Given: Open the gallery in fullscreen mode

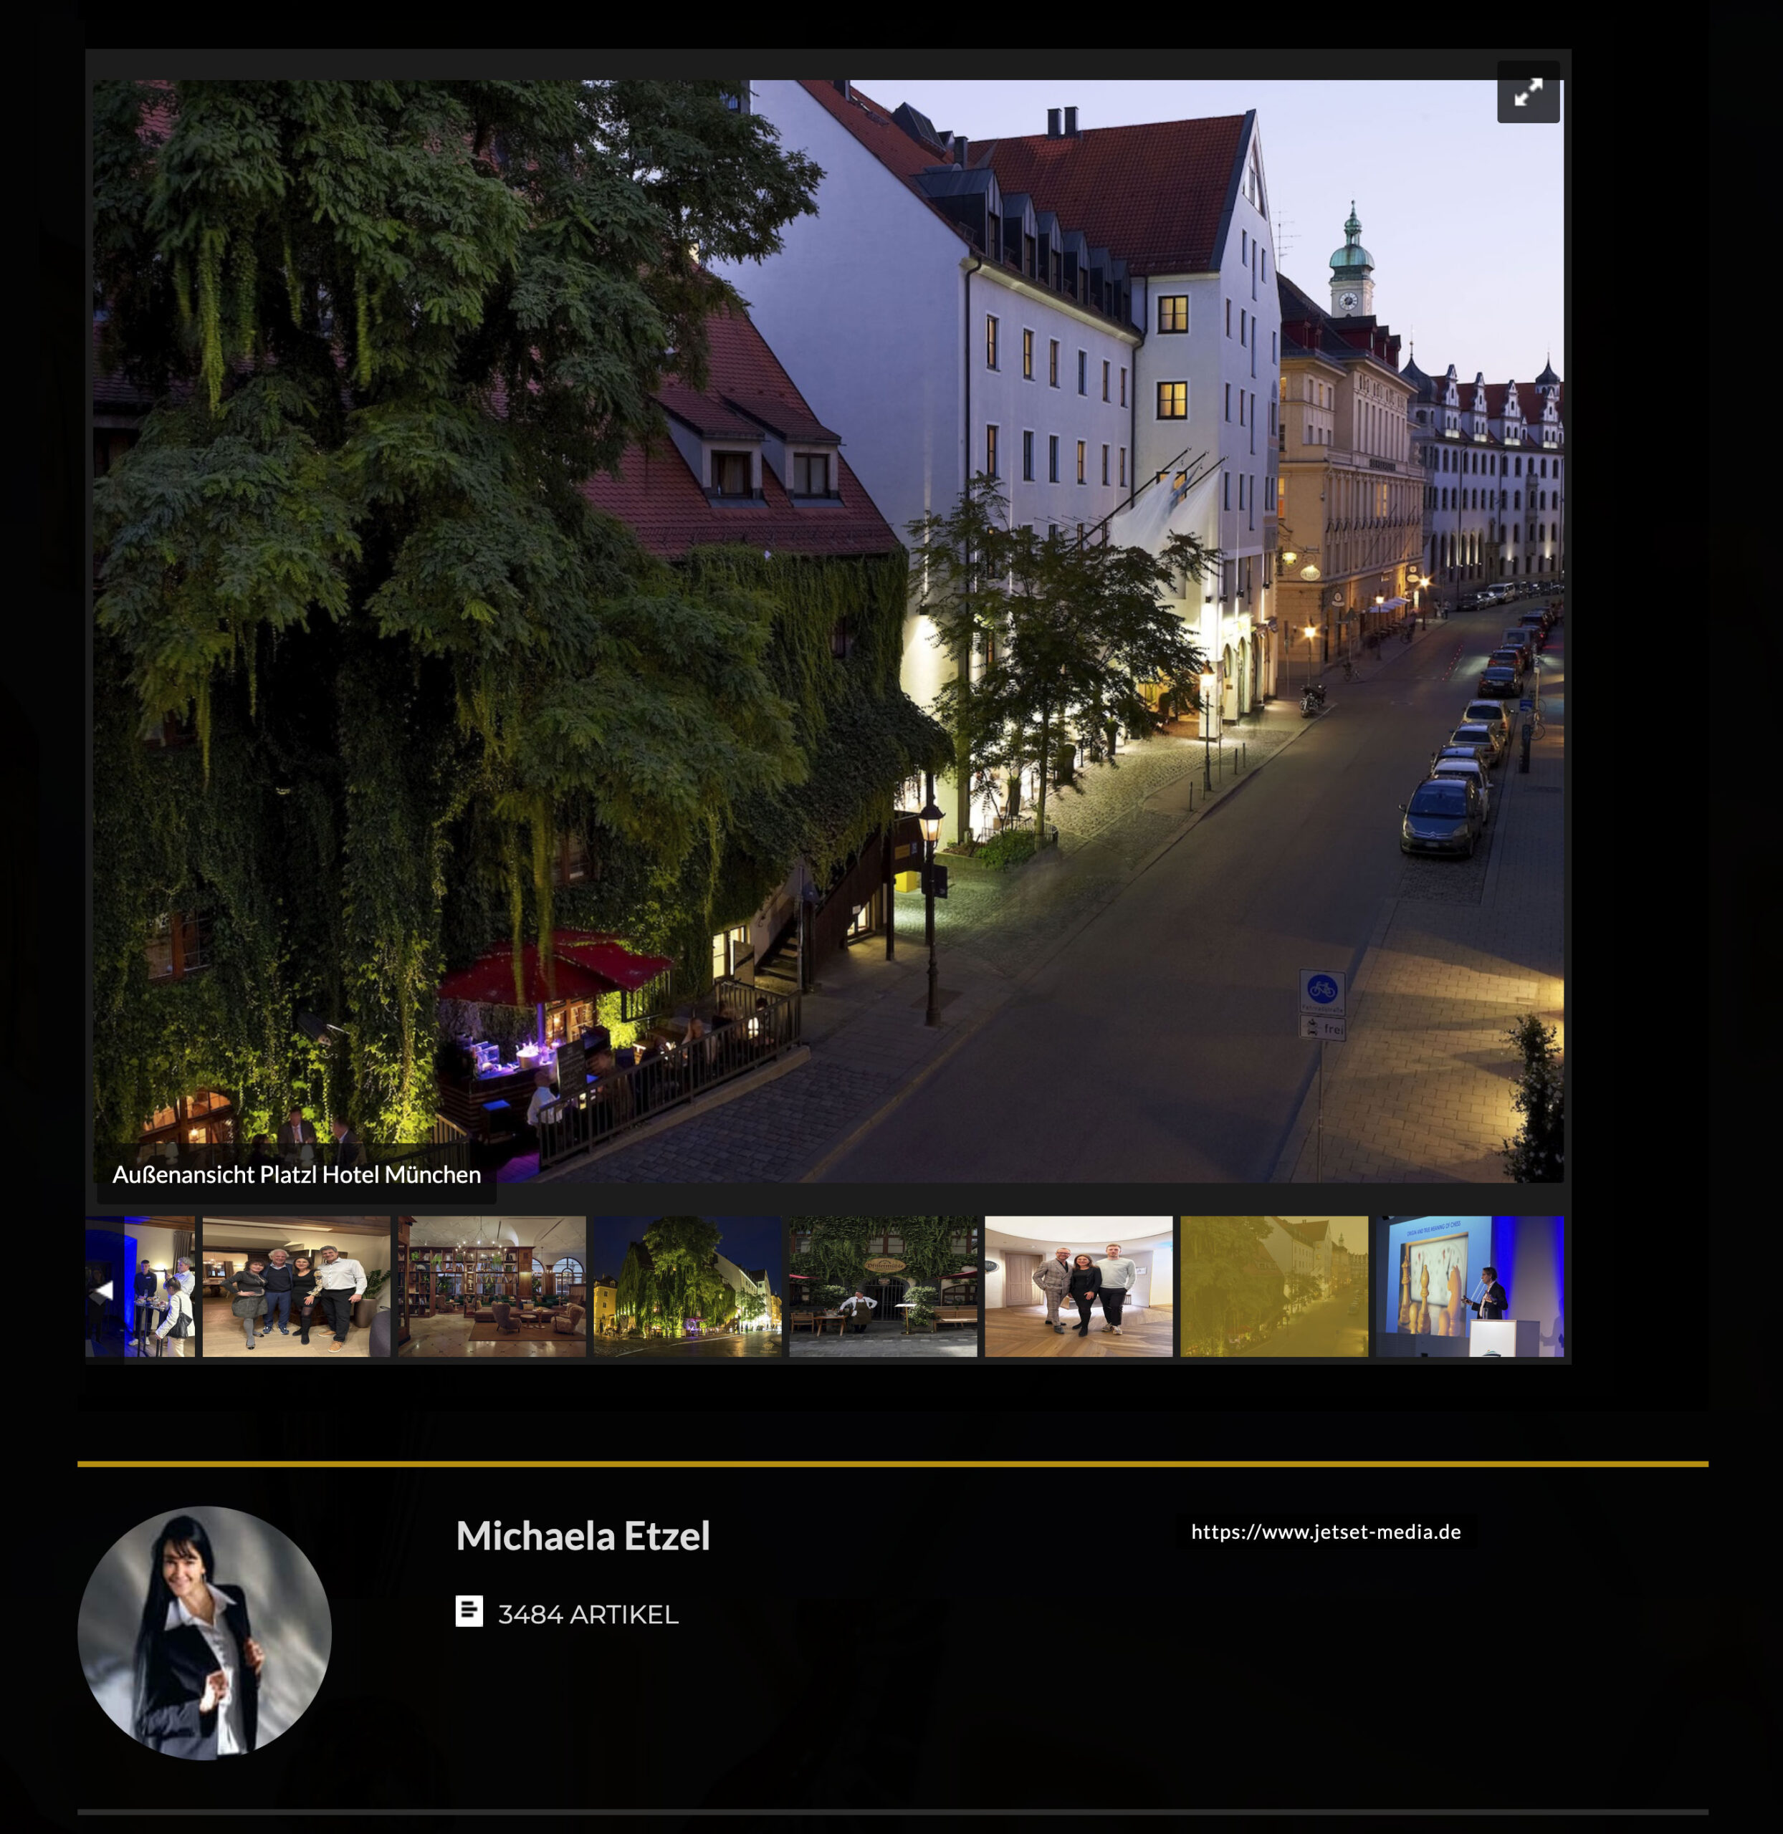Looking at the screenshot, I should 1527,92.
